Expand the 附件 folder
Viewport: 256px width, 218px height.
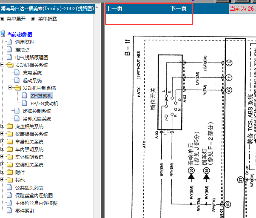tap(2, 172)
